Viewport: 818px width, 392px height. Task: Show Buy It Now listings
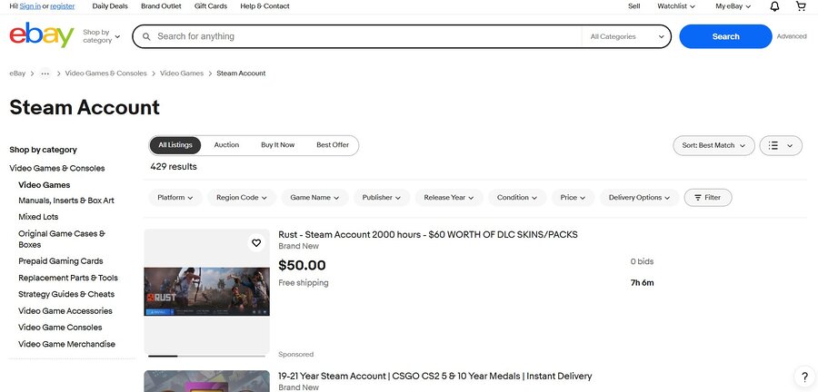(x=277, y=145)
